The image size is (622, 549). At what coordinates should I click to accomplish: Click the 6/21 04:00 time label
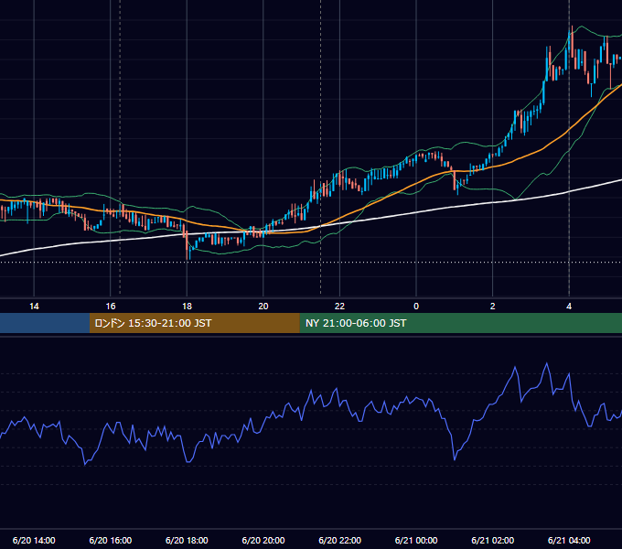[x=569, y=540]
